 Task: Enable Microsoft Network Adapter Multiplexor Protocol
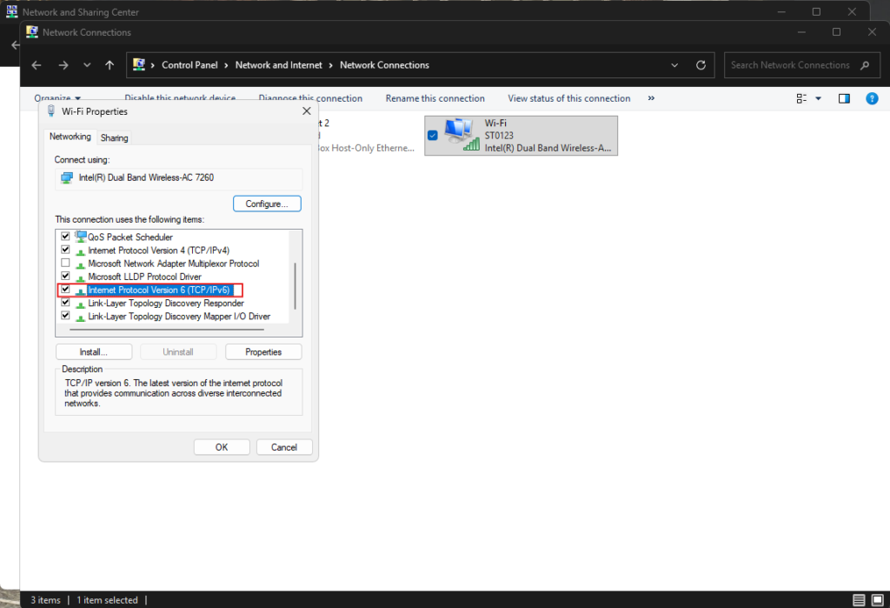tap(65, 263)
